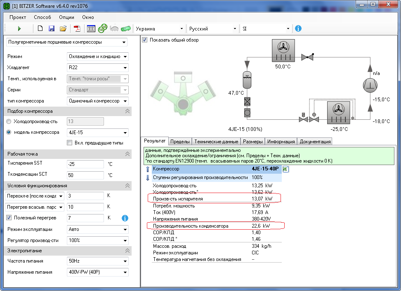This screenshot has width=401, height=291.
Task: Click compressor symbol in circuit diagram
Action: [370, 85]
